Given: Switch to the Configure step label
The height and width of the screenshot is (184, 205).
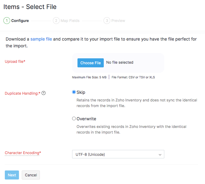Looking at the screenshot, I should tap(20, 21).
